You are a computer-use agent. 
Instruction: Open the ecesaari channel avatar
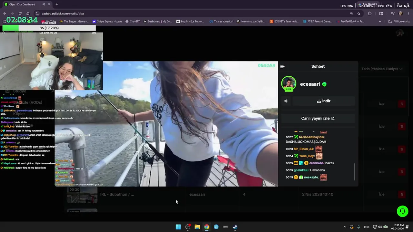(x=288, y=84)
